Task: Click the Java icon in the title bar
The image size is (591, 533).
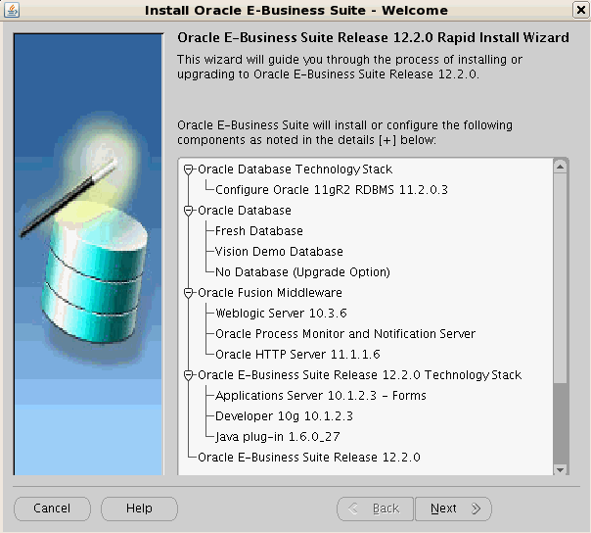Action: (12, 10)
